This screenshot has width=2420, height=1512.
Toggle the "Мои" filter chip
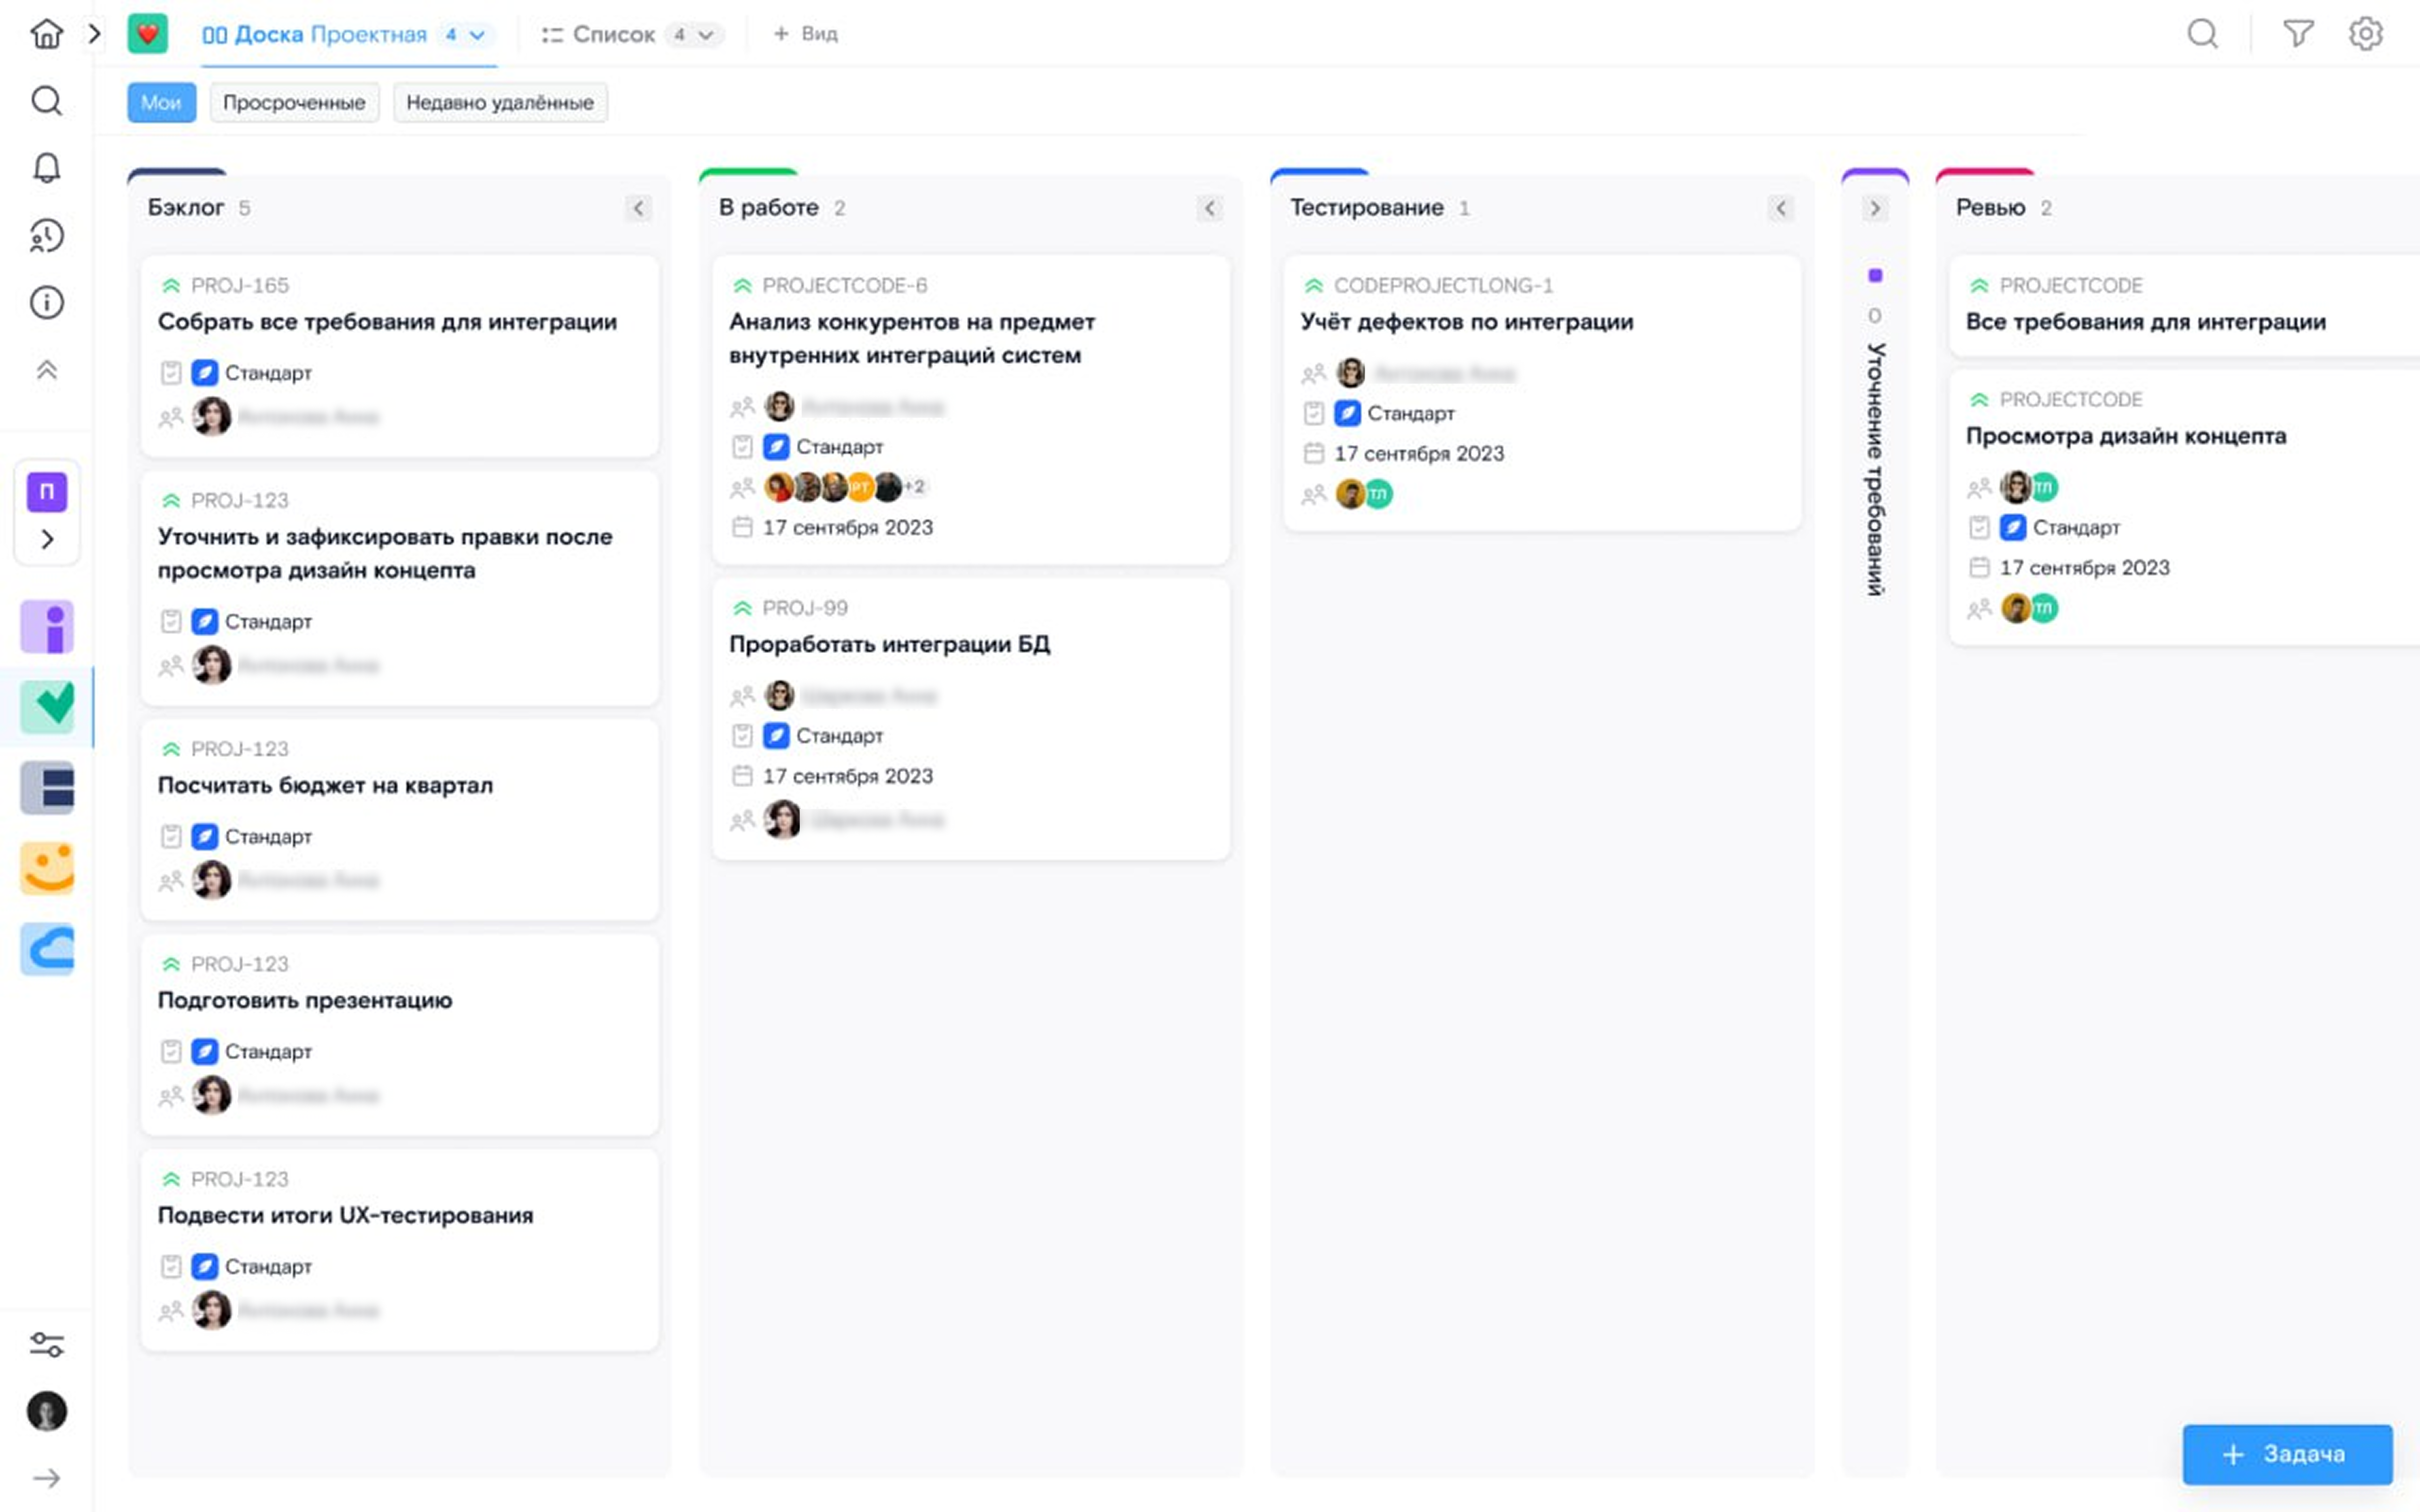click(161, 102)
